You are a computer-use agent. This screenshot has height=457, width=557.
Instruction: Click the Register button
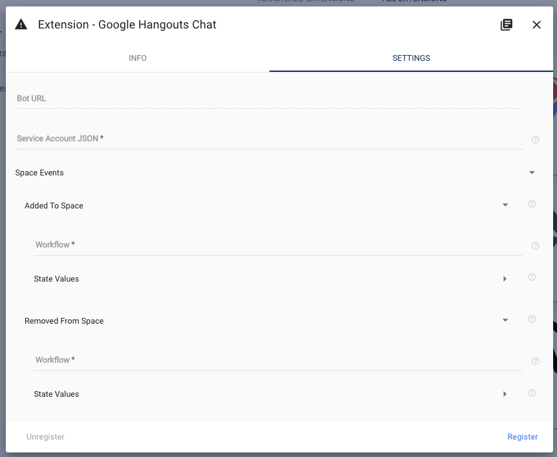click(523, 437)
